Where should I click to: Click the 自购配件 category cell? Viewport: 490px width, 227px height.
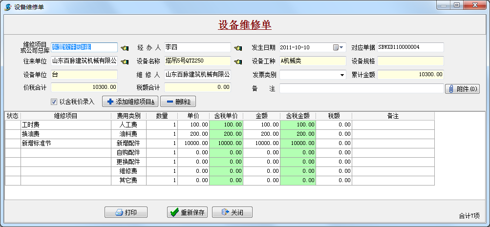point(129,153)
